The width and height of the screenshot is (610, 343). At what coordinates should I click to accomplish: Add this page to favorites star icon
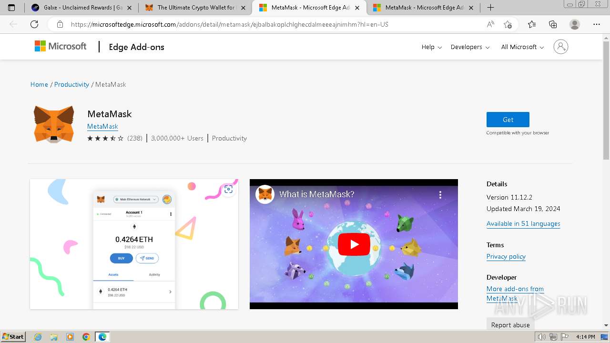(508, 24)
